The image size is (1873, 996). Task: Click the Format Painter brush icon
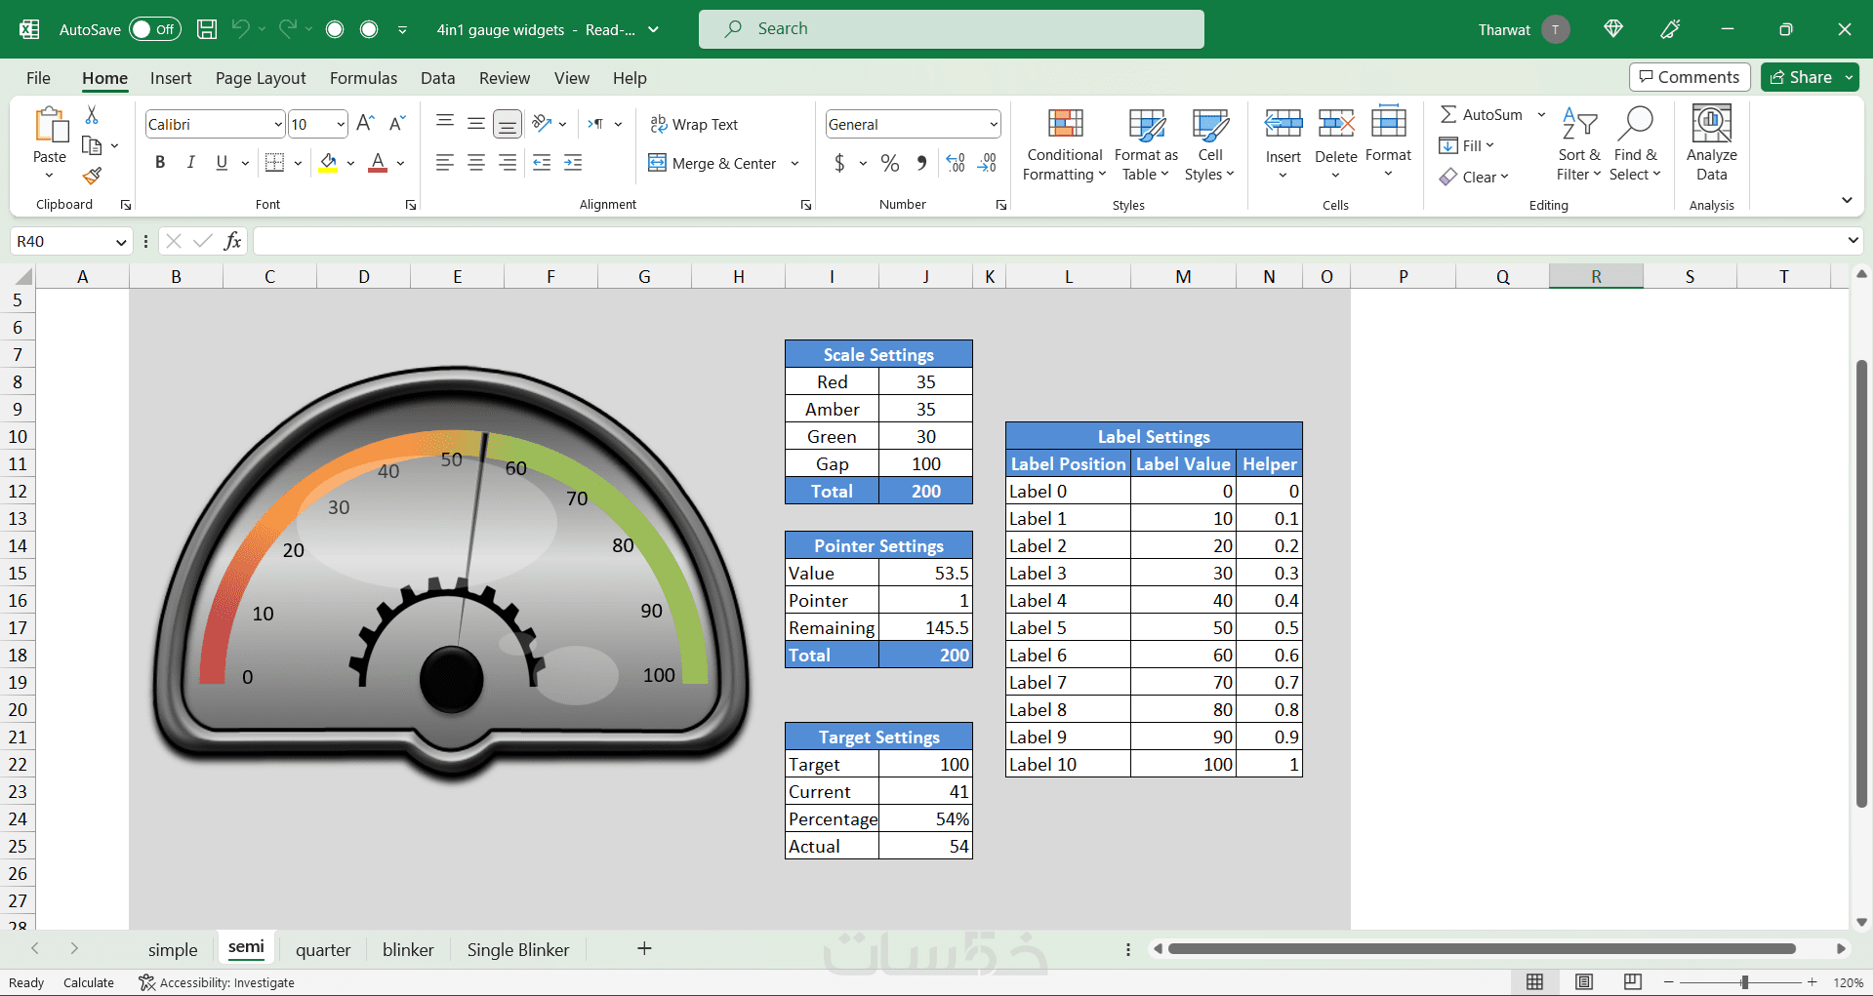click(x=92, y=177)
